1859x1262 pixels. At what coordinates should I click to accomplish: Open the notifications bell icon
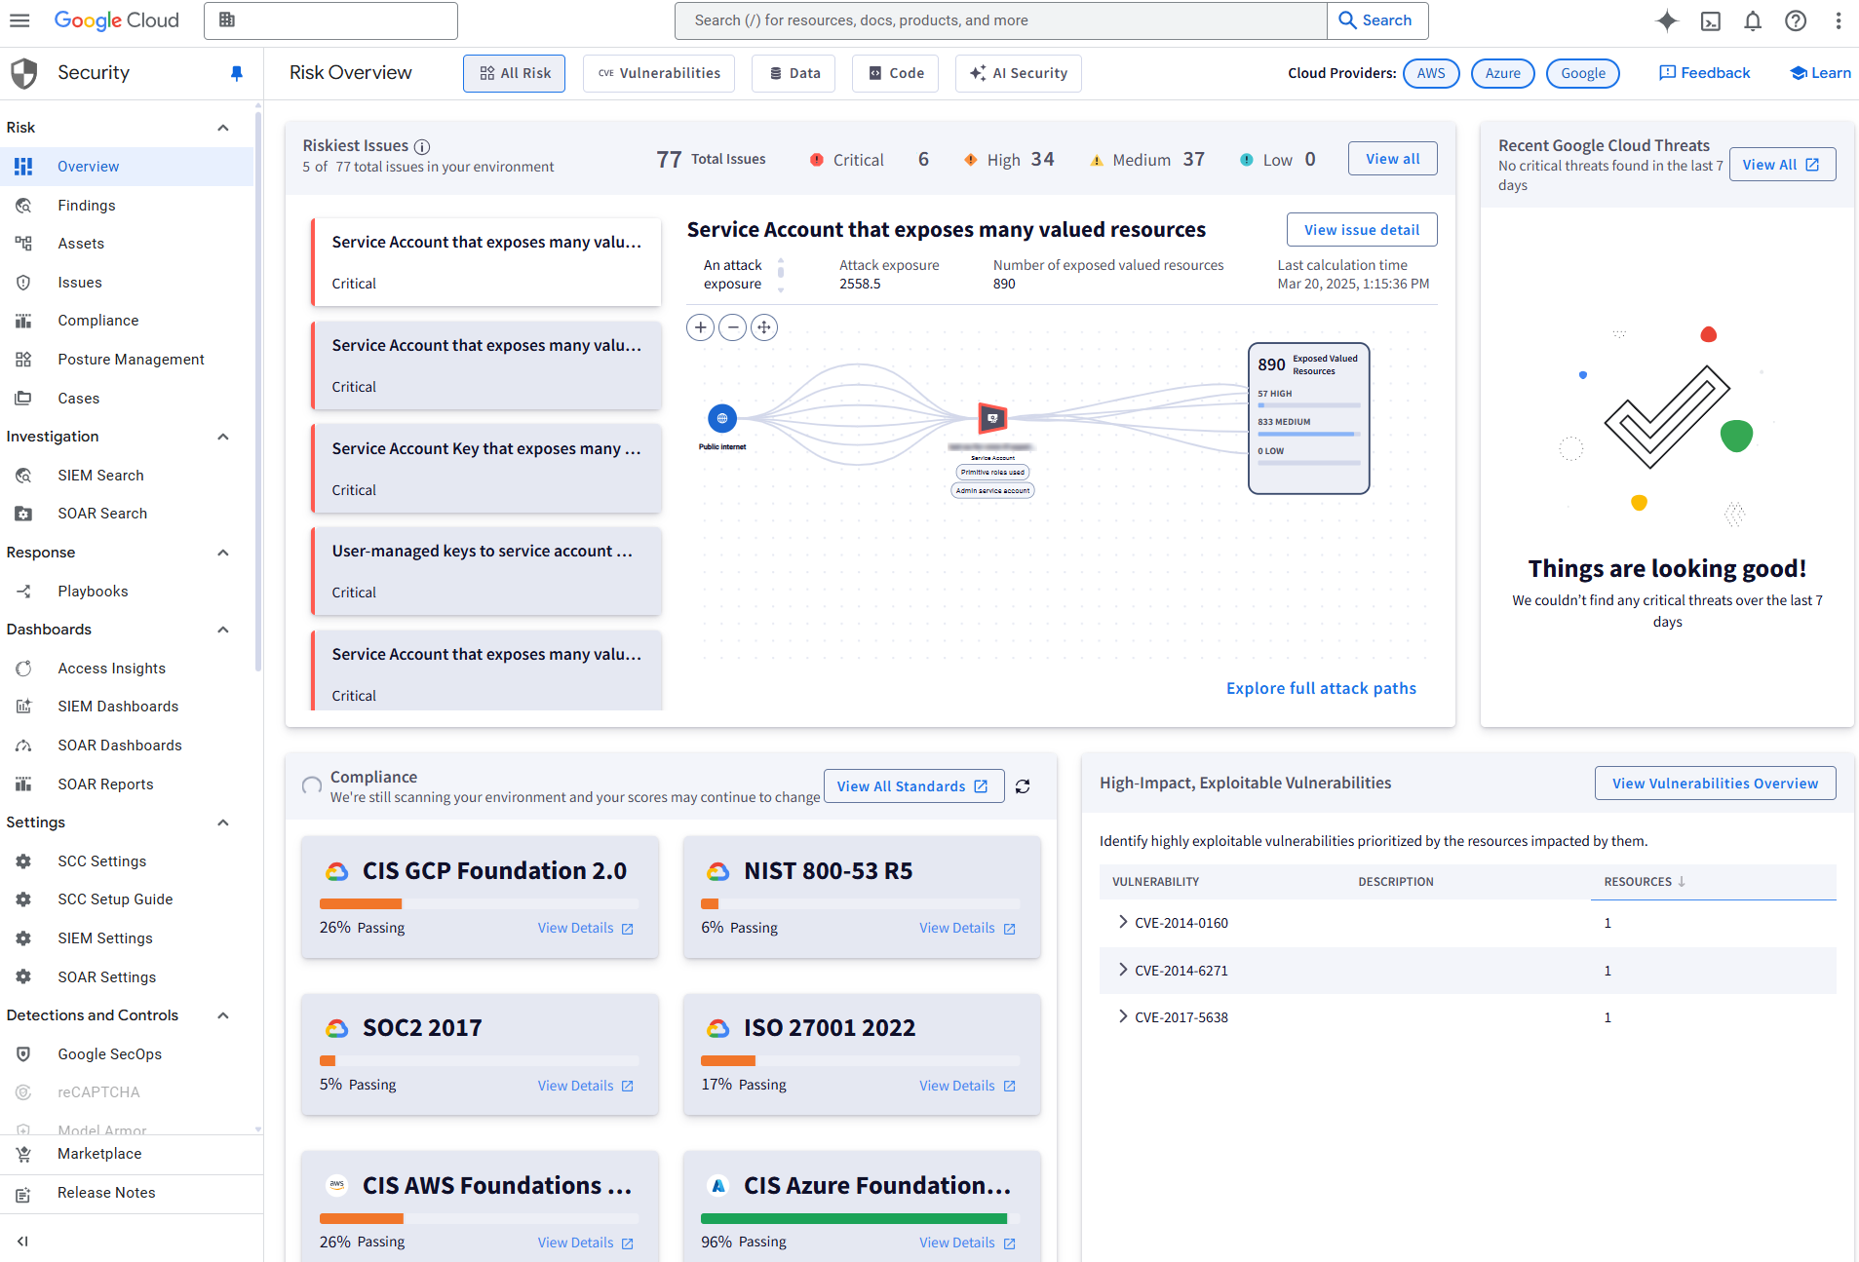1752,20
